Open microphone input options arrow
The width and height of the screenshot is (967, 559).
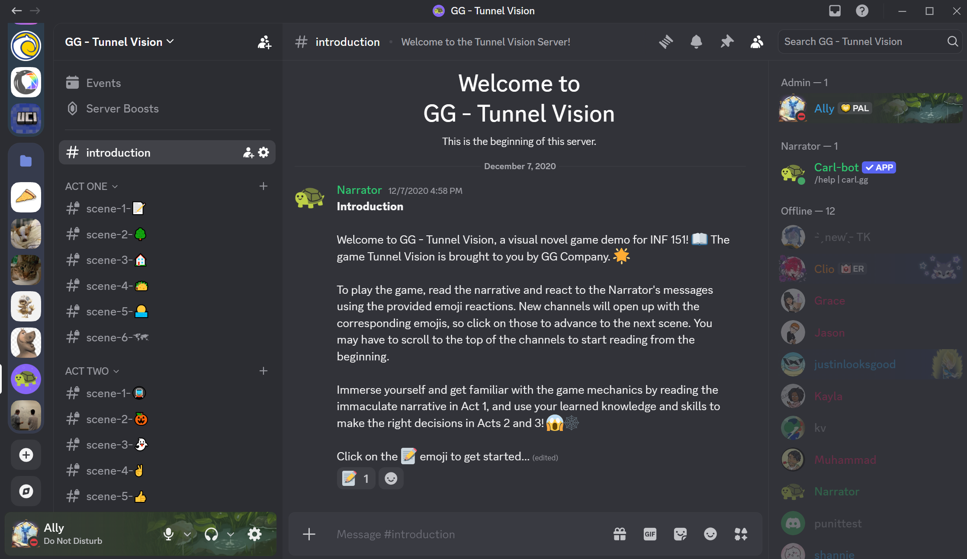187,534
